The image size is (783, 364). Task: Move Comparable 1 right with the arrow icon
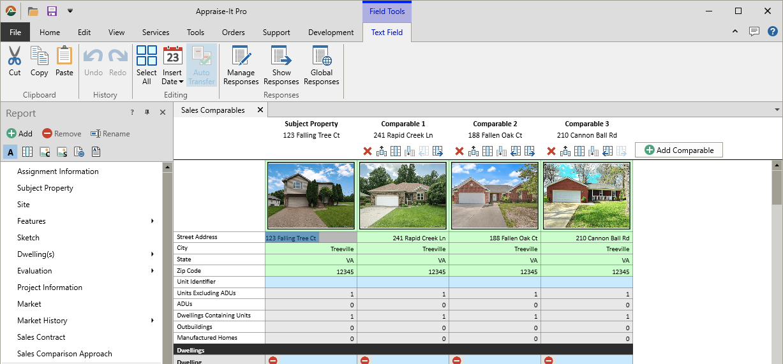click(x=438, y=151)
